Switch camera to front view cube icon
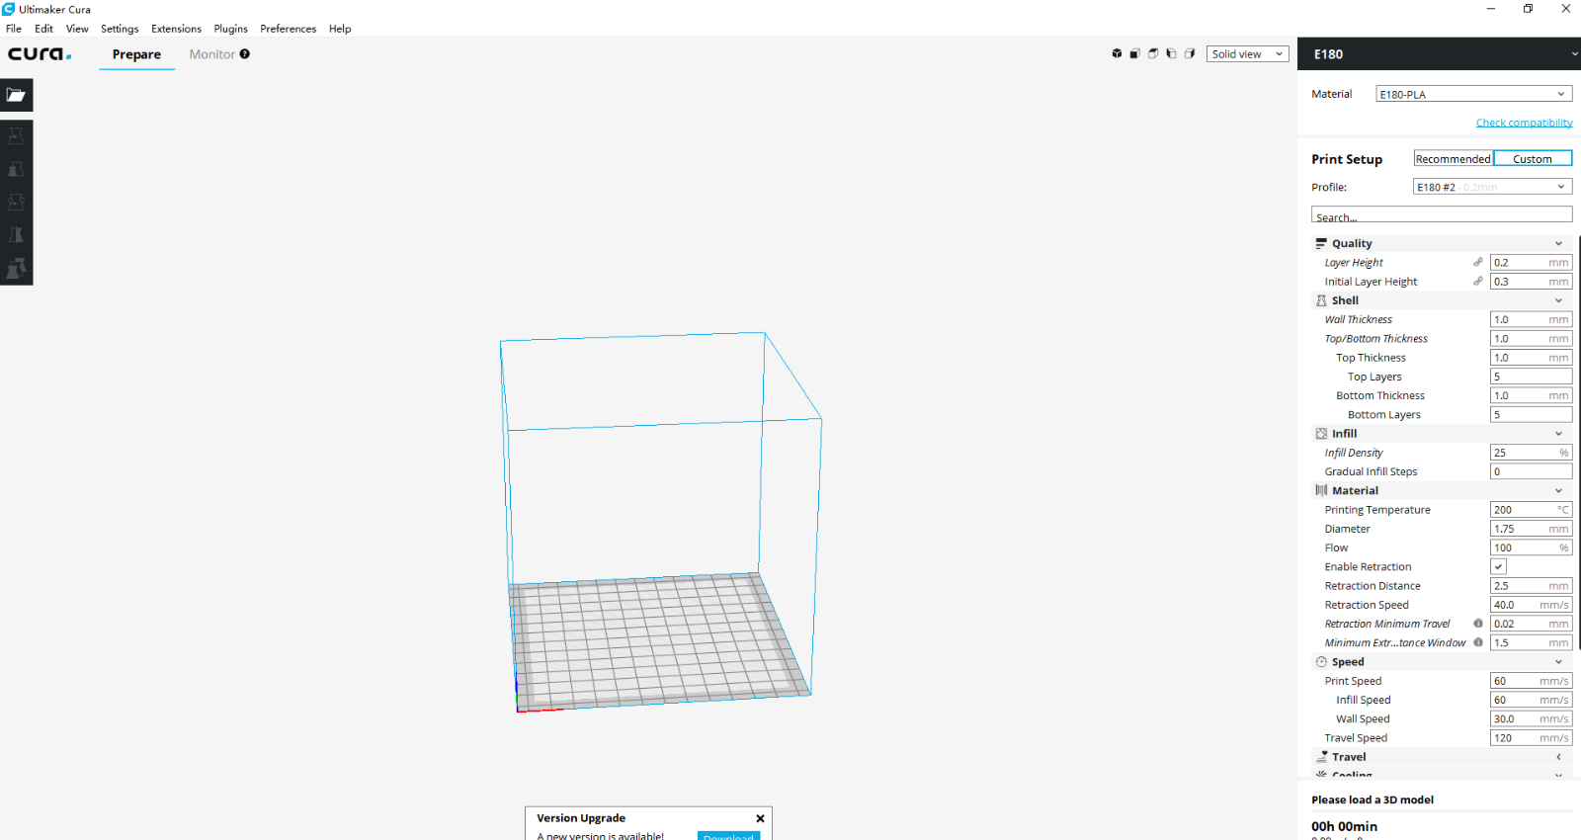Image resolution: width=1581 pixels, height=840 pixels. (x=1134, y=53)
